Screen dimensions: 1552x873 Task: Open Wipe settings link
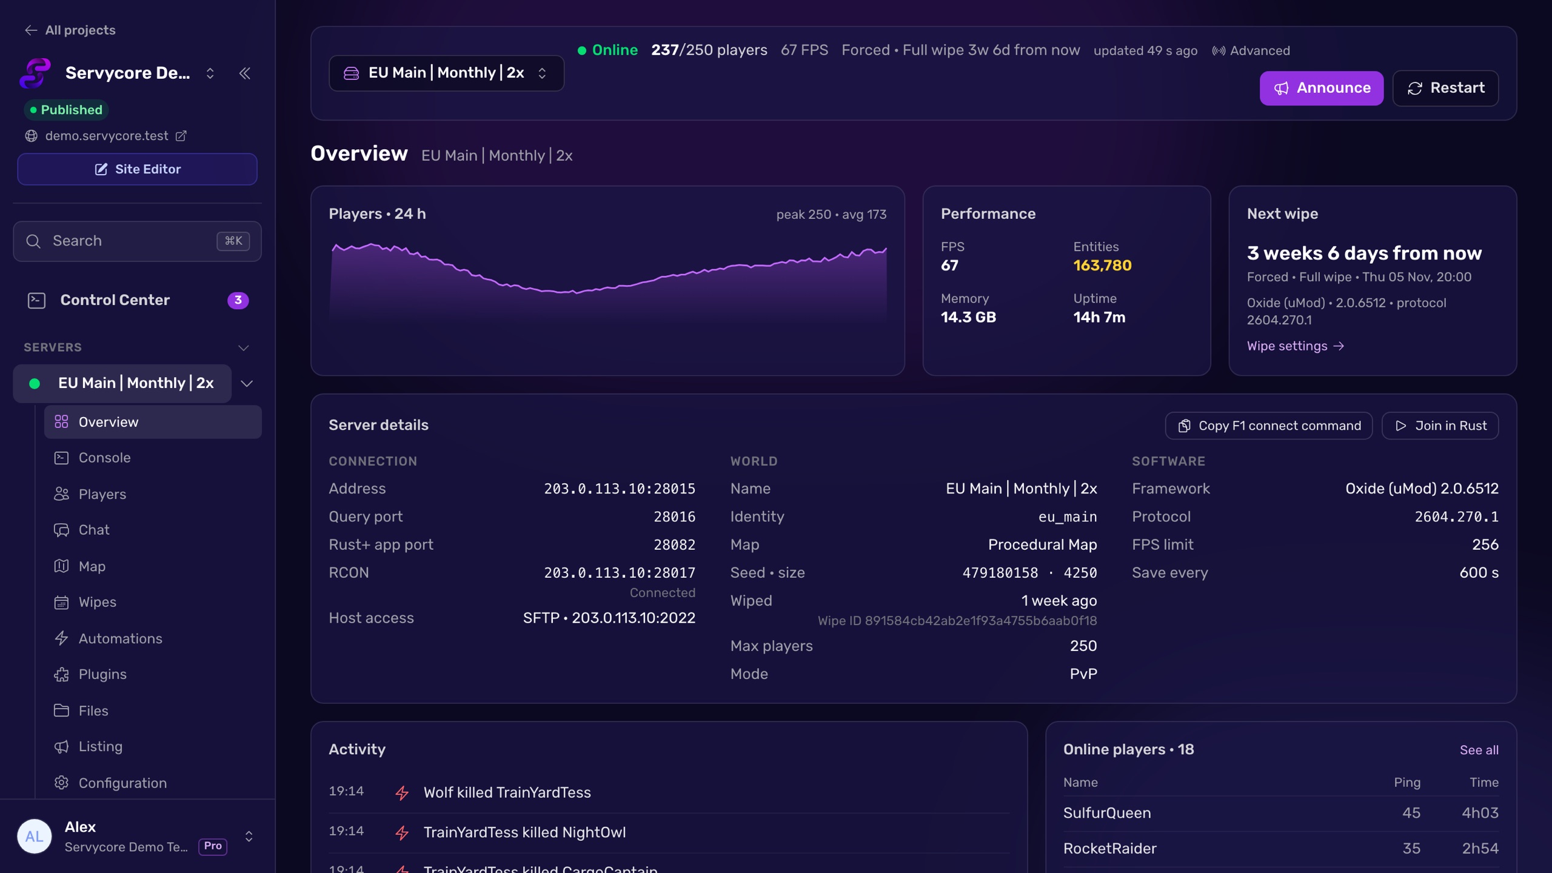[1296, 346]
